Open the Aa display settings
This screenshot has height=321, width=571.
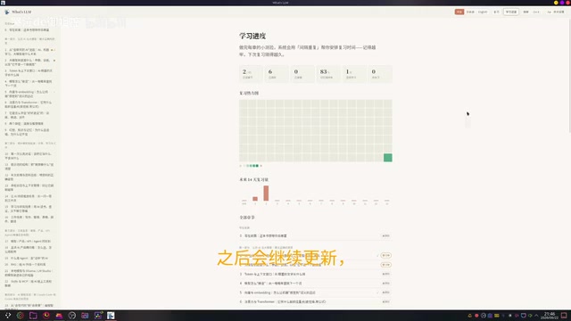click(x=555, y=12)
